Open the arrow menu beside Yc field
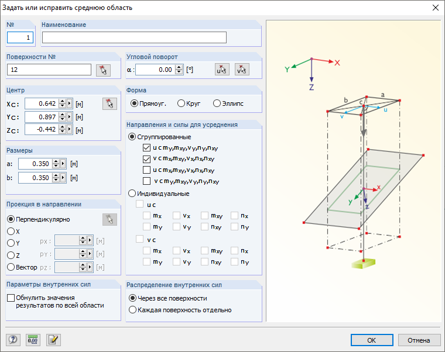 click(70, 117)
